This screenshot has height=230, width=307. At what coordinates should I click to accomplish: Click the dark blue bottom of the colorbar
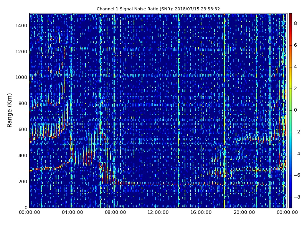click(290, 204)
